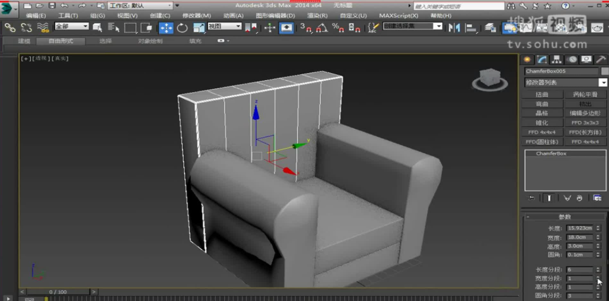
Task: Toggle the Percent Snap icon
Action: [x=338, y=28]
